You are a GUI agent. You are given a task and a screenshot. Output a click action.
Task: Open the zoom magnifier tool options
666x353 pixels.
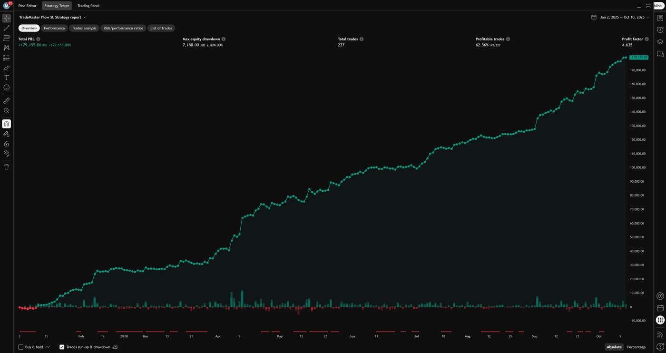6,110
